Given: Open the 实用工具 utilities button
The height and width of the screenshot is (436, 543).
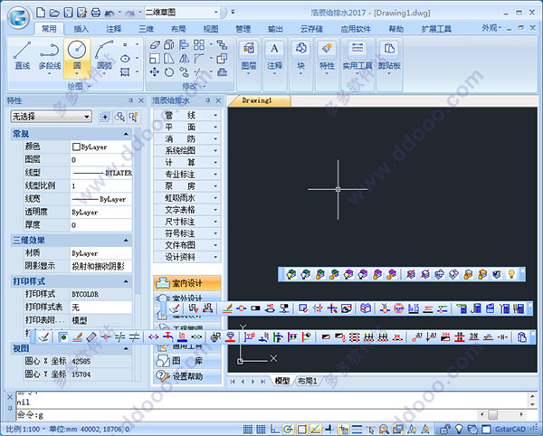Looking at the screenshot, I should pos(357,57).
